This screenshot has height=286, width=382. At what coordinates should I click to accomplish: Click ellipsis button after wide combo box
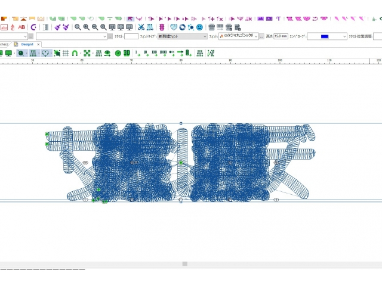(x=110, y=36)
